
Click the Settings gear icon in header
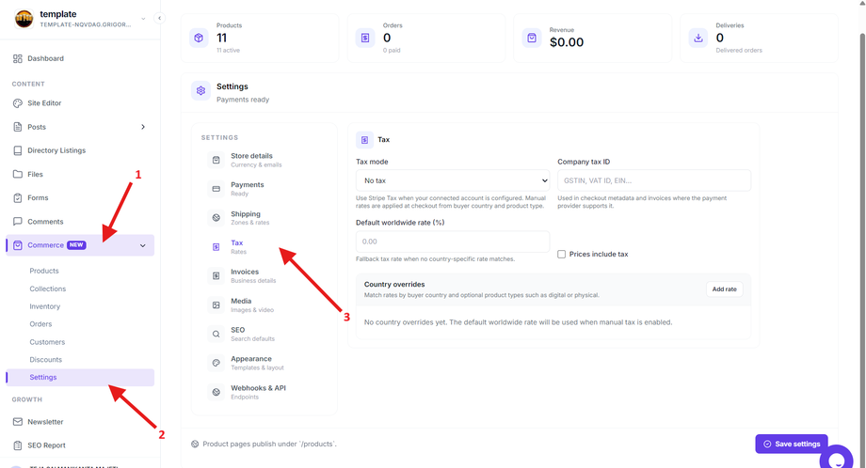201,91
